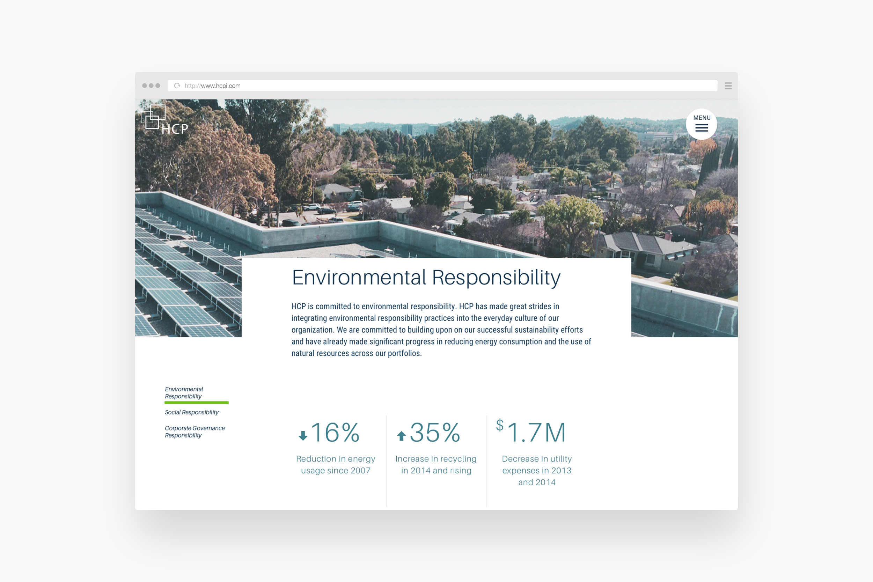
Task: Open the round MENU hamburger button
Action: 701,124
